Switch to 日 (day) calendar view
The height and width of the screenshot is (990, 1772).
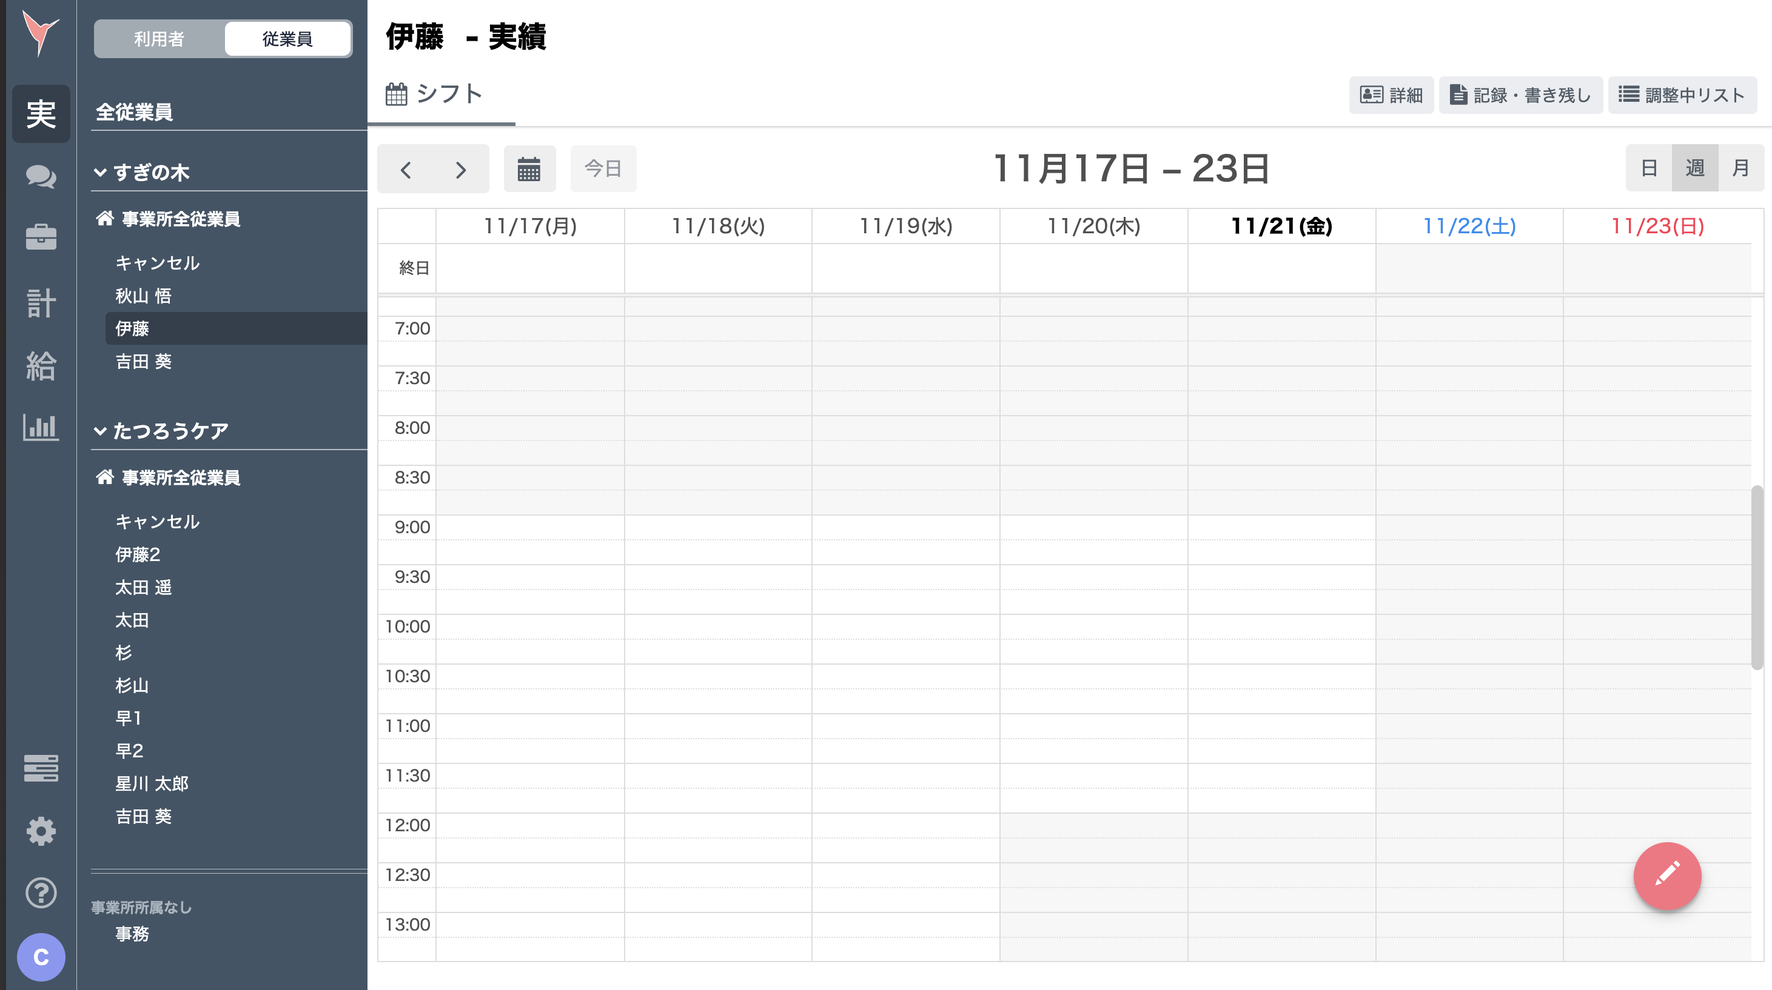coord(1649,167)
